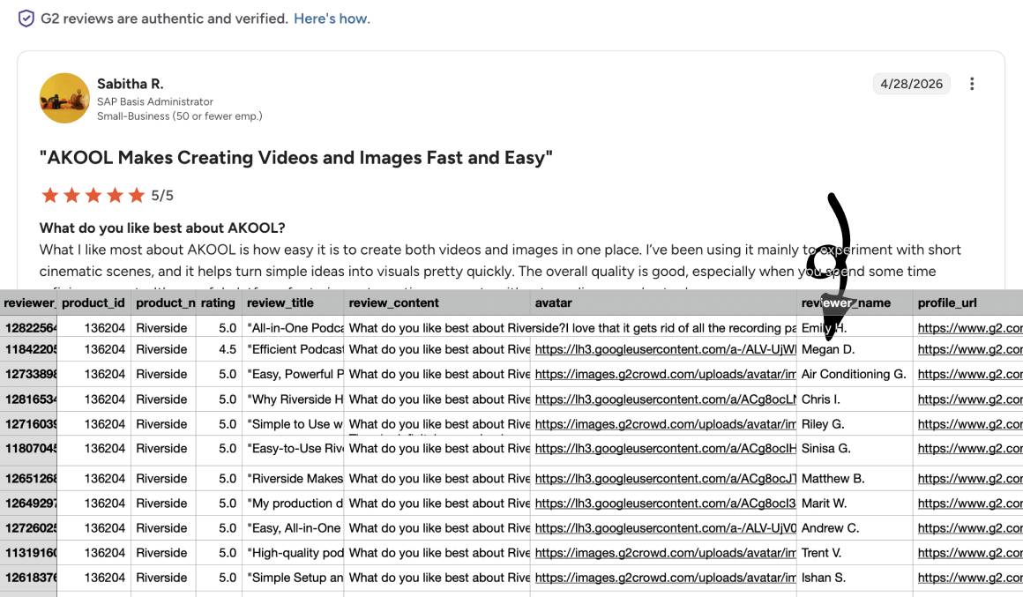Open the three-dot menu on Sabitha's review
Screen dimensions: 1023x597
click(972, 84)
